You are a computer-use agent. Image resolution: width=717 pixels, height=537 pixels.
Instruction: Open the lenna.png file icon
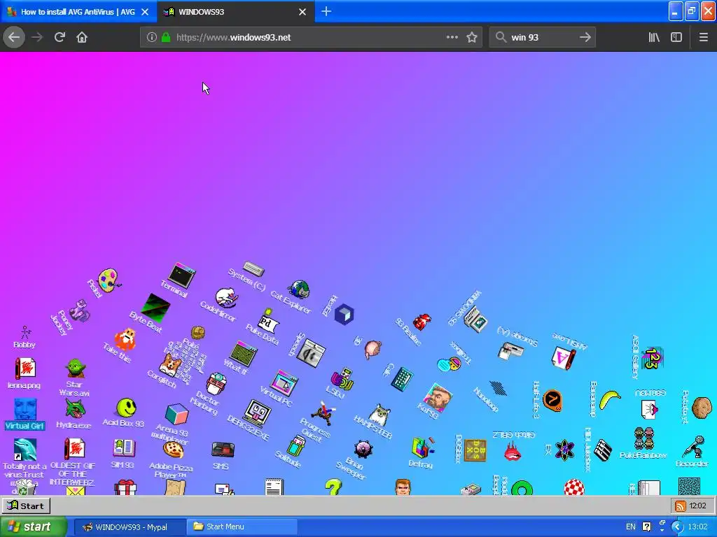25,368
